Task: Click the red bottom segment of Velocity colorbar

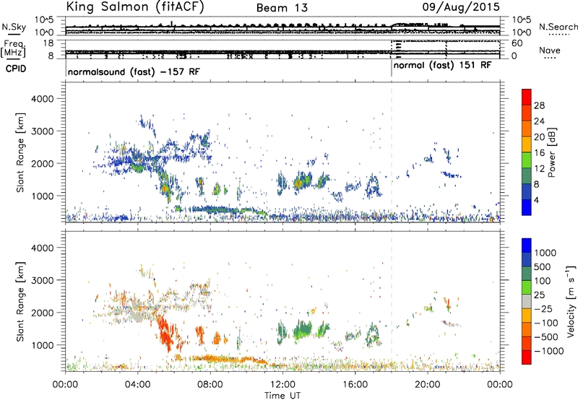Action: pos(527,357)
